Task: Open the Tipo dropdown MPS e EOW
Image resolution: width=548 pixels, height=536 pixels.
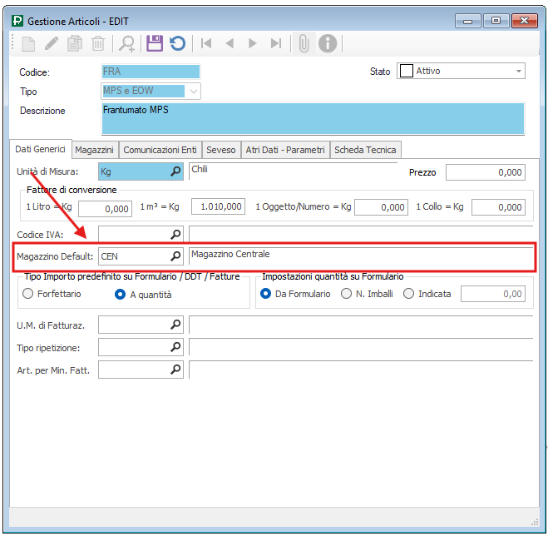Action: pyautogui.click(x=194, y=92)
